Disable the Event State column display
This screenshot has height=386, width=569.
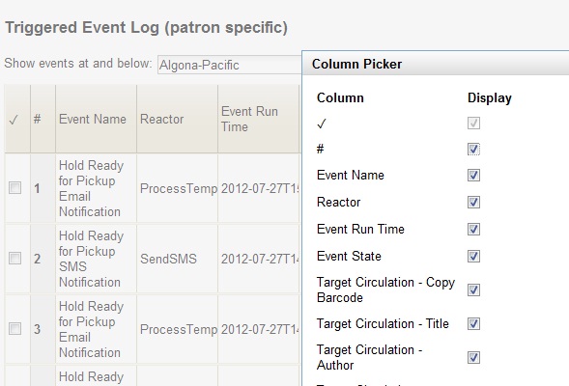click(473, 257)
